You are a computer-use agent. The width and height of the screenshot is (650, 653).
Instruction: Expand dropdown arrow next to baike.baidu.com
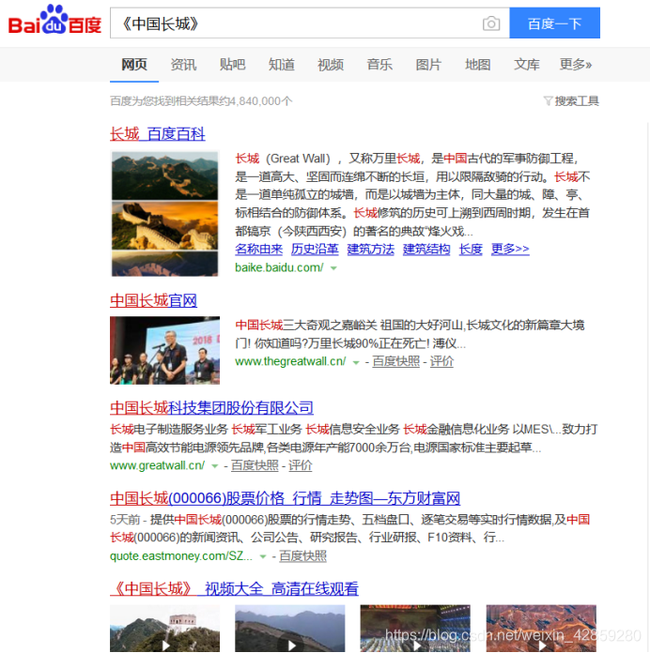tap(333, 268)
